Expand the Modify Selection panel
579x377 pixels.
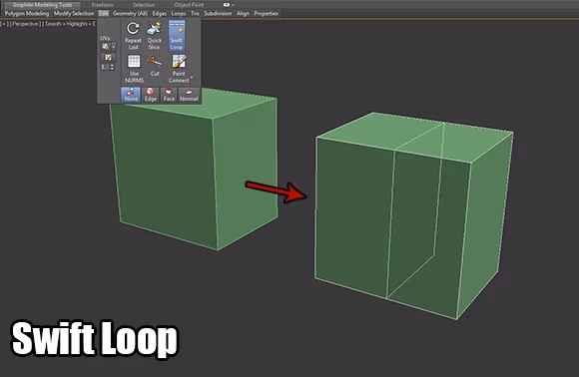click(74, 14)
